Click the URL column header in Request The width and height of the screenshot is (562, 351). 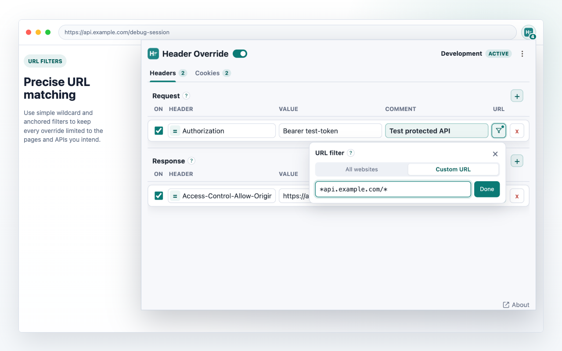coord(499,109)
